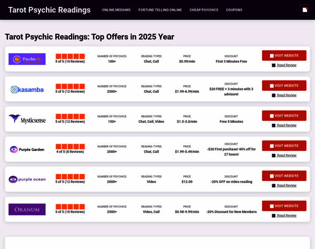Viewport: 315px width, 249px height.
Task: Click the 'First 3 Minutes Free' discount text
Action: click(231, 61)
